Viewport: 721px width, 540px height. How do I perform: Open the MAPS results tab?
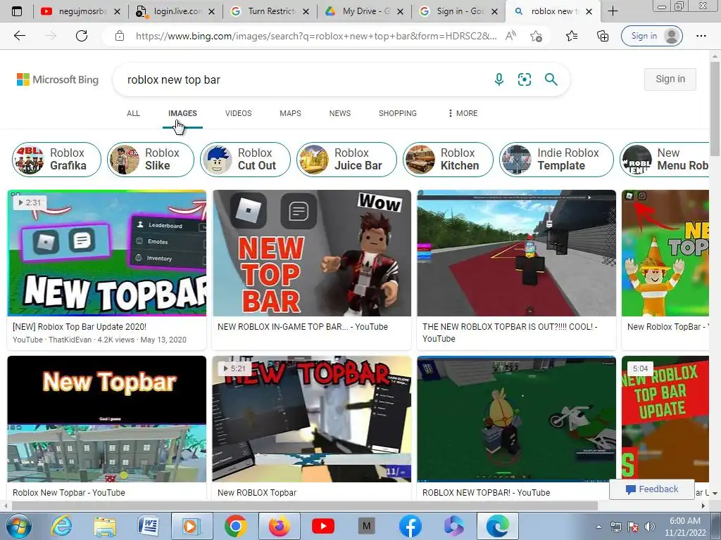pos(290,113)
